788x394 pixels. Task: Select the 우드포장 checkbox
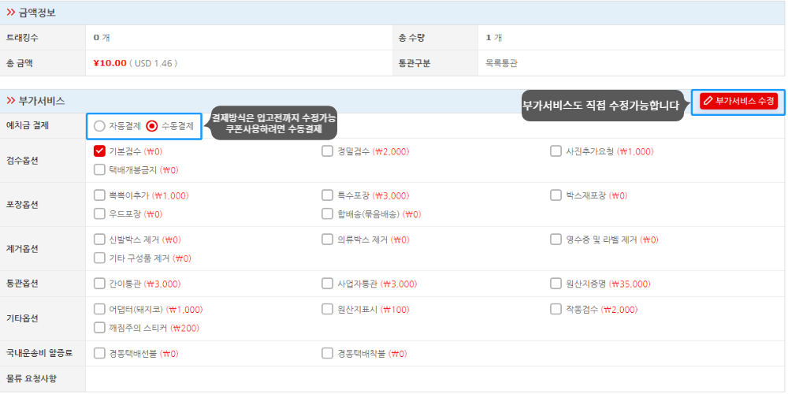(x=99, y=214)
